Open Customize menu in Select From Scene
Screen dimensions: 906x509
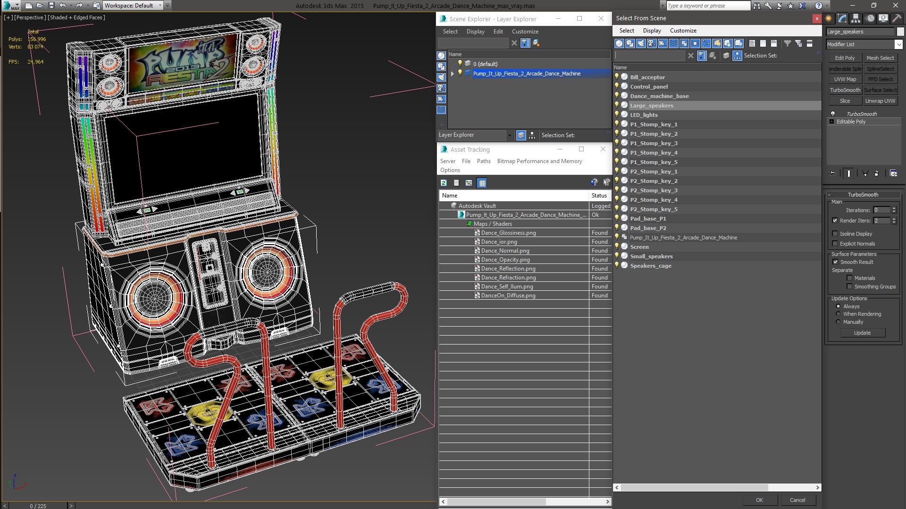coord(683,31)
